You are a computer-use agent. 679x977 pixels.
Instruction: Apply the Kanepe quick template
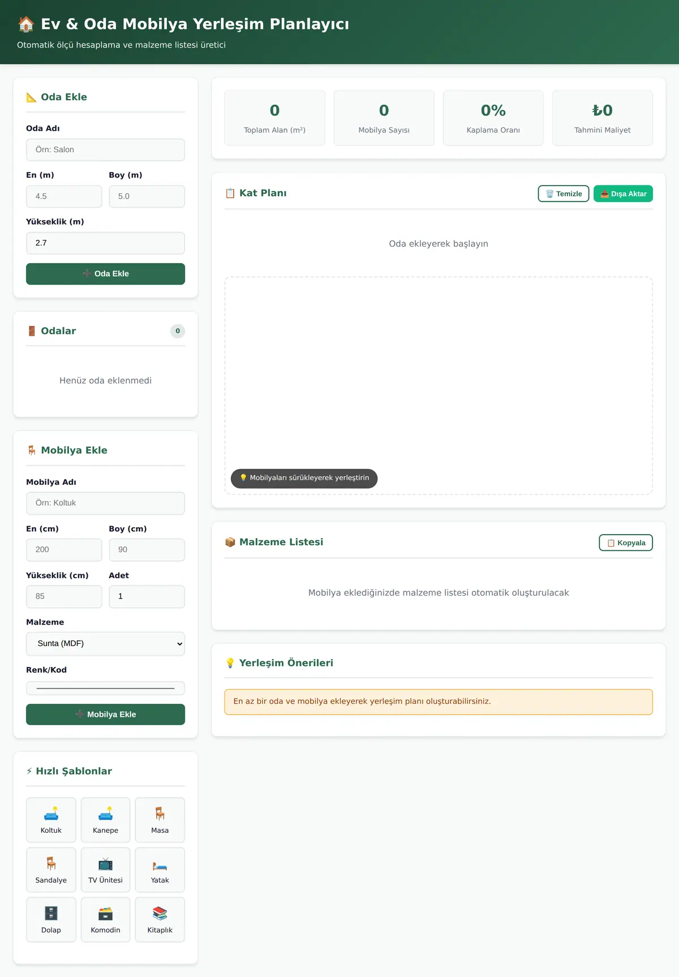105,820
